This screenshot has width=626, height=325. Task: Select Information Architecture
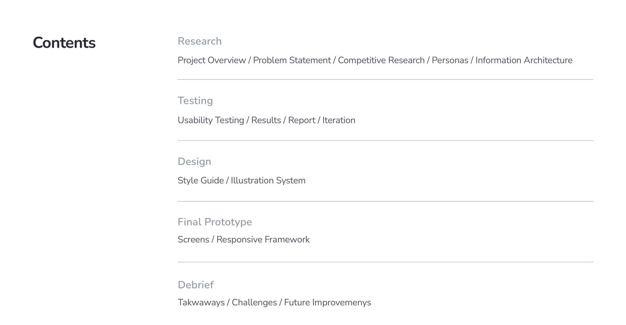[524, 60]
